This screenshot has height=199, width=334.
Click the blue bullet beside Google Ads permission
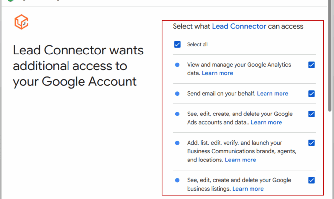[177, 114]
